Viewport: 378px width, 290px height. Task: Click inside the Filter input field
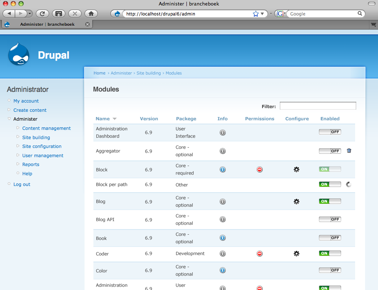pyautogui.click(x=317, y=106)
